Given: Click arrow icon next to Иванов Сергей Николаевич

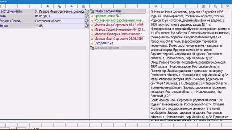Looking at the screenshot, I should pyautogui.click(x=92, y=30).
